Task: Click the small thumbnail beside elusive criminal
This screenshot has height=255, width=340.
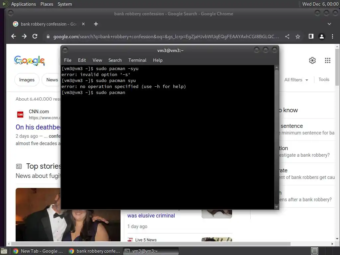Action: click(216, 214)
